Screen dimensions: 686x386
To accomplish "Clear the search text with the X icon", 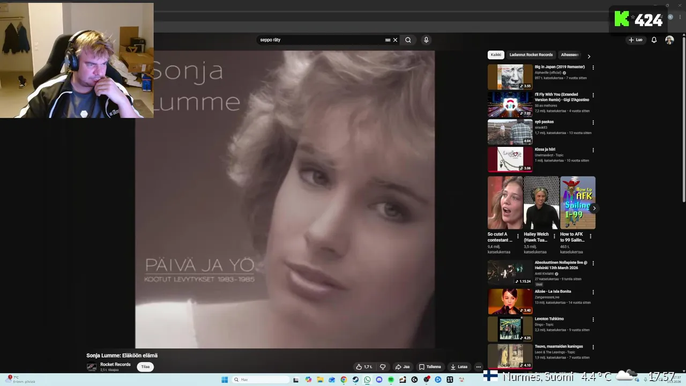I will tap(395, 40).
